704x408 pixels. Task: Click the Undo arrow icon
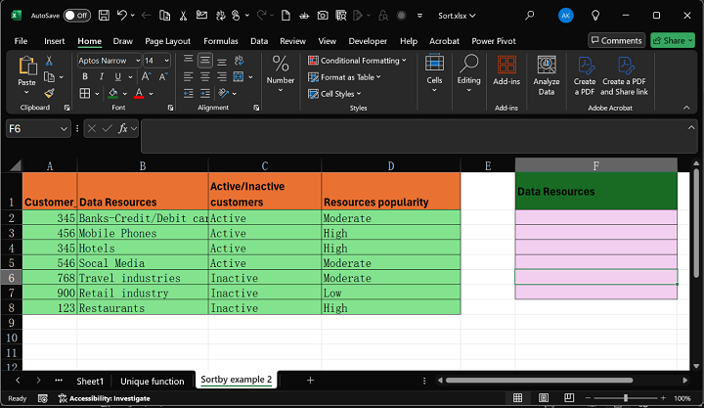click(121, 16)
